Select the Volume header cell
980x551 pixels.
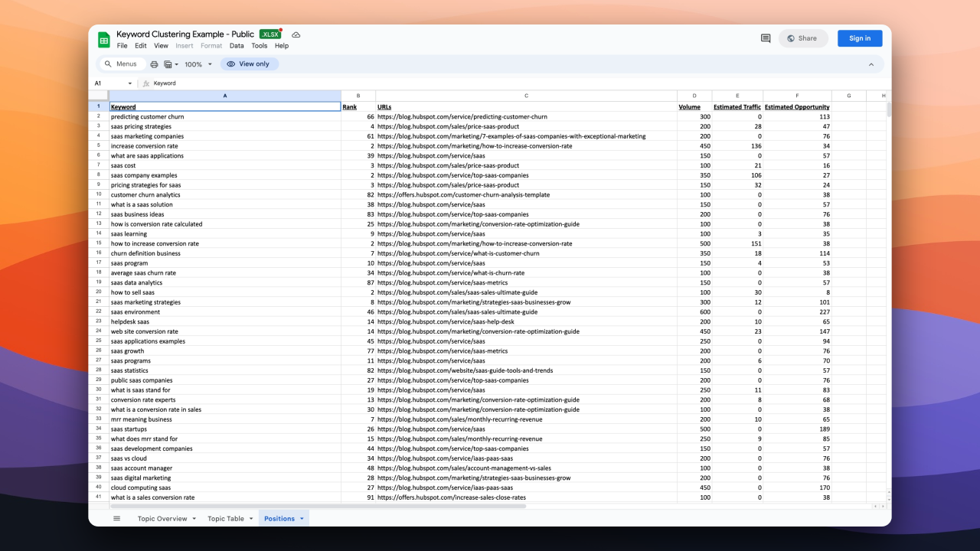(x=694, y=107)
